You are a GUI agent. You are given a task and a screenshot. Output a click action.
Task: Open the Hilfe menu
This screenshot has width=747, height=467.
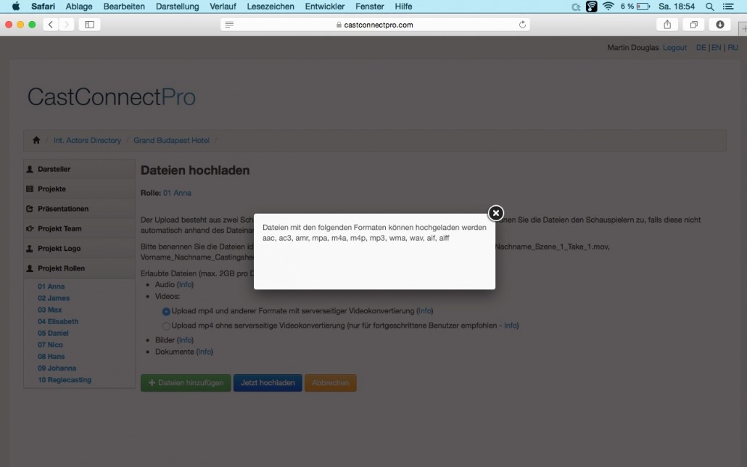[x=403, y=7]
